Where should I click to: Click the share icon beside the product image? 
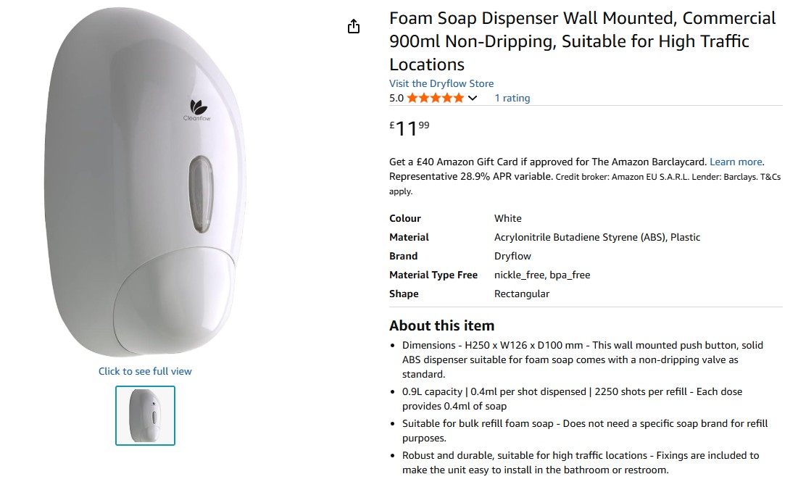click(x=354, y=27)
